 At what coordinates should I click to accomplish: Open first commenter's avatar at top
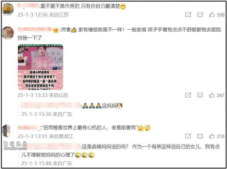(8, 9)
